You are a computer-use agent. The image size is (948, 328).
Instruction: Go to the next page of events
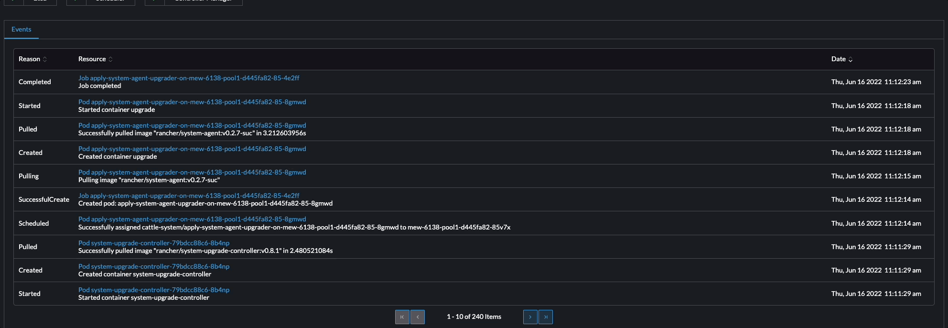(x=530, y=317)
